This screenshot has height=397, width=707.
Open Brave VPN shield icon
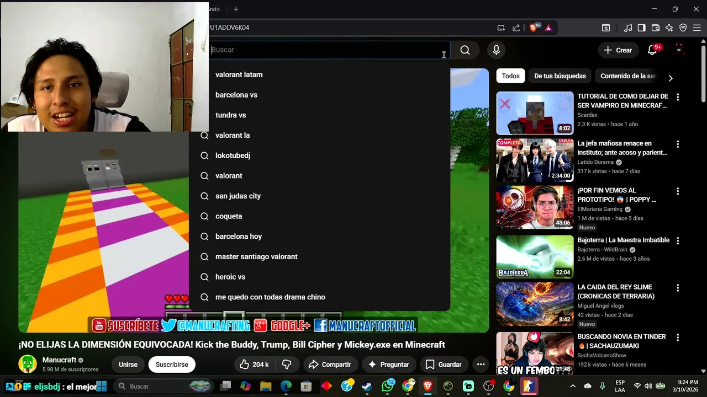pos(683,28)
